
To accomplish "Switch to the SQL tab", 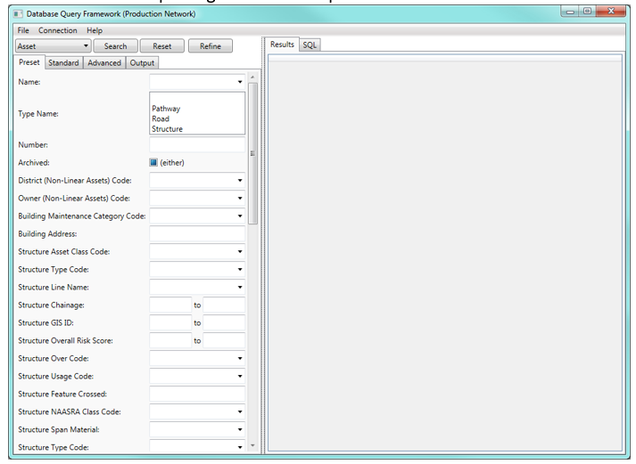I will [x=310, y=45].
